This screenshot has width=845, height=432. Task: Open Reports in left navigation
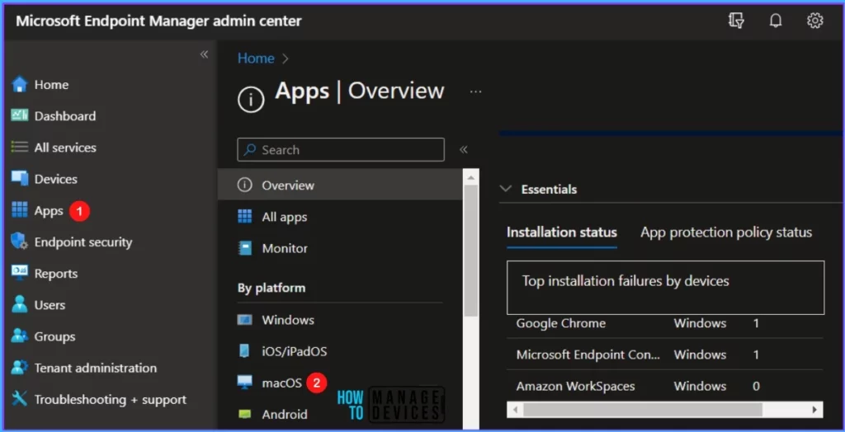click(56, 273)
